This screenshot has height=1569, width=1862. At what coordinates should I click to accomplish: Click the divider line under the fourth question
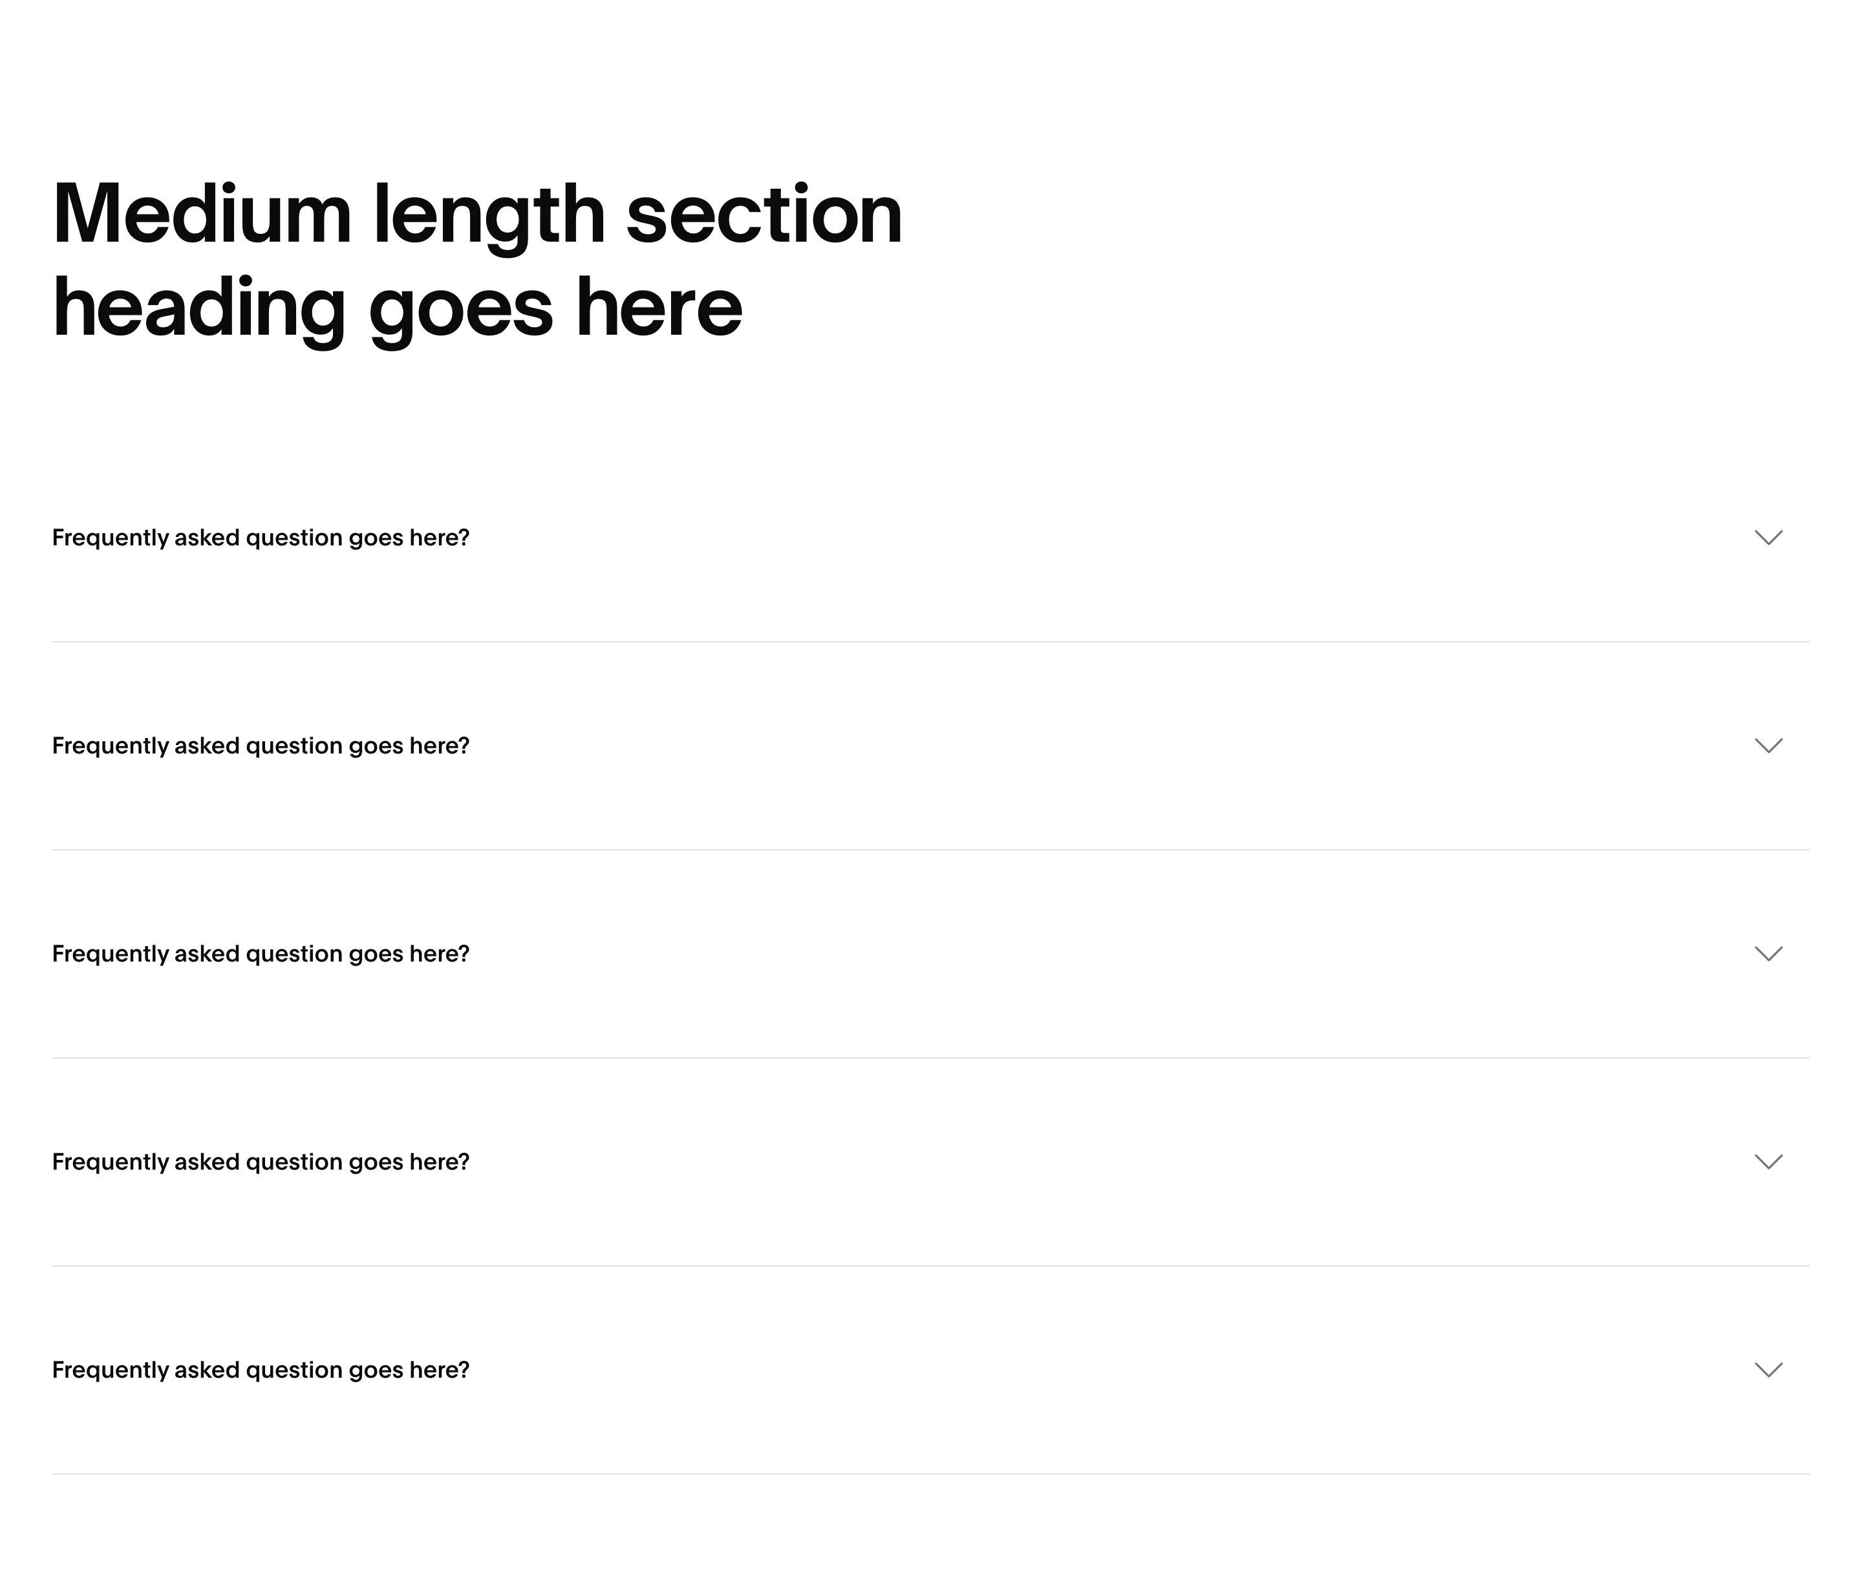point(931,1266)
